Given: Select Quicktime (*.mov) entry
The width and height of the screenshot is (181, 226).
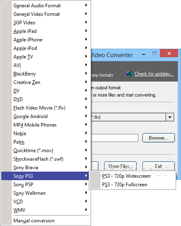Looking at the screenshot, I should tap(46, 150).
